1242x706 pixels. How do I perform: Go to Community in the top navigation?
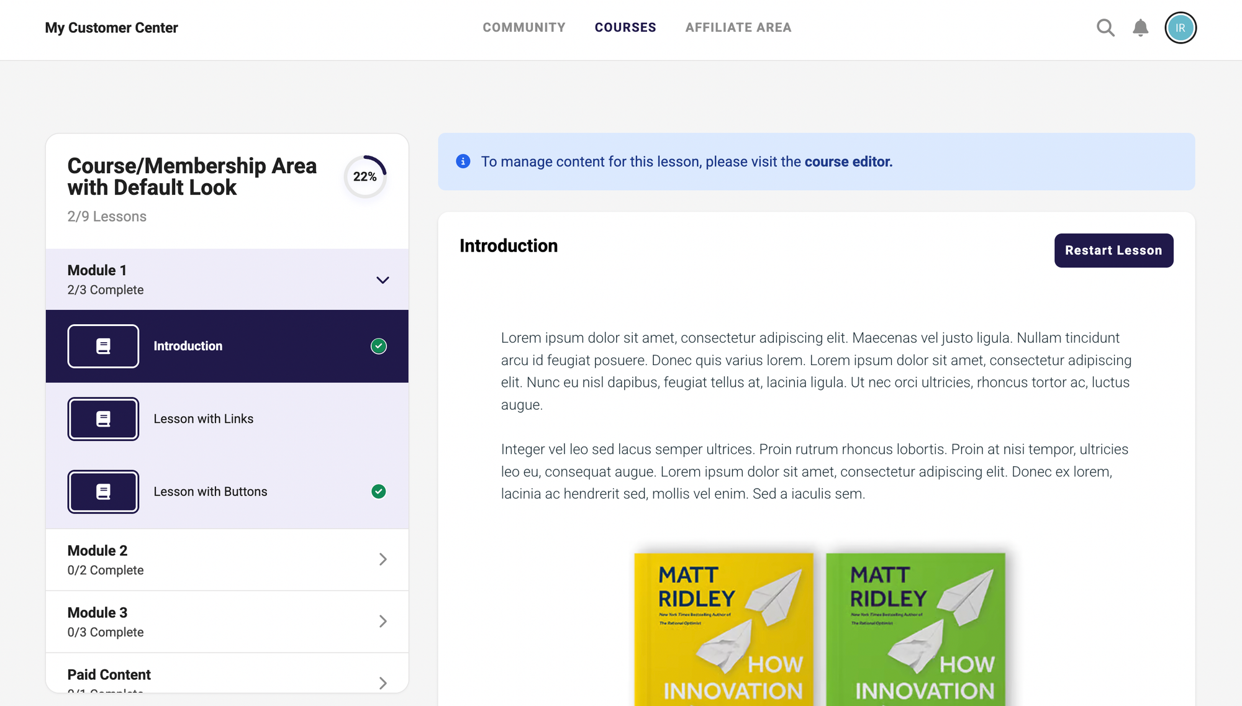[x=524, y=27]
